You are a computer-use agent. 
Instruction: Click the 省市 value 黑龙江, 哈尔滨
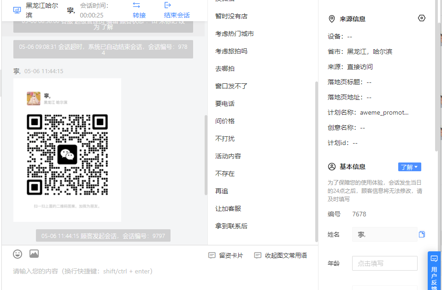click(x=369, y=52)
